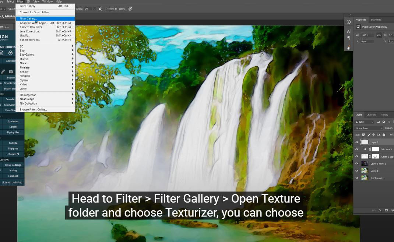Open the Info panel icon

(348, 22)
